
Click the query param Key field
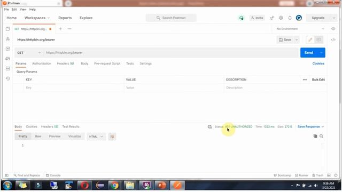[74, 87]
